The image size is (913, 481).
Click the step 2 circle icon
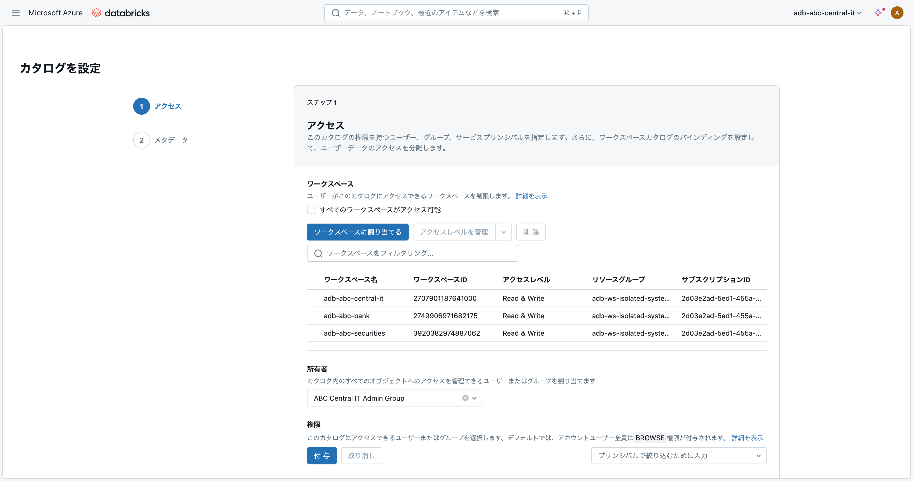click(141, 140)
